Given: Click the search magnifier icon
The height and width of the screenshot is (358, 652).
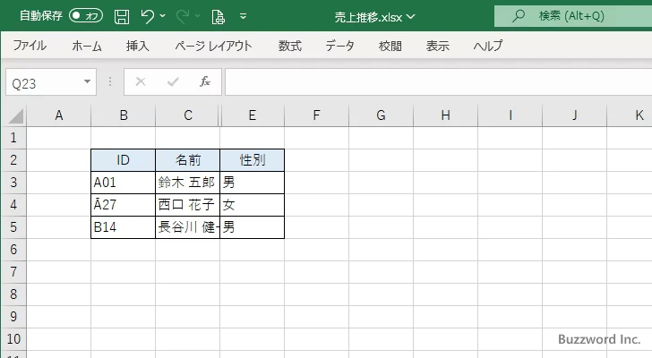Looking at the screenshot, I should tap(518, 16).
